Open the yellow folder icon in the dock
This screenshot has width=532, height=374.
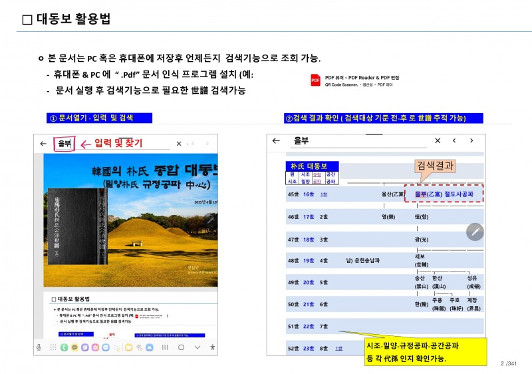point(128,347)
